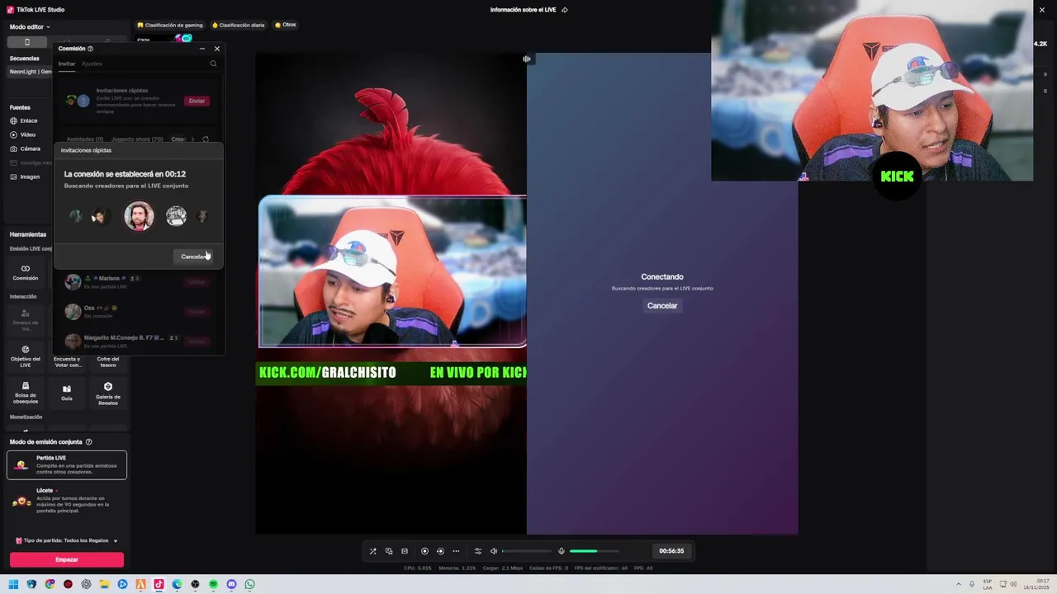This screenshot has width=1057, height=594.
Task: Minimize the Coemisión panel
Action: click(202, 49)
